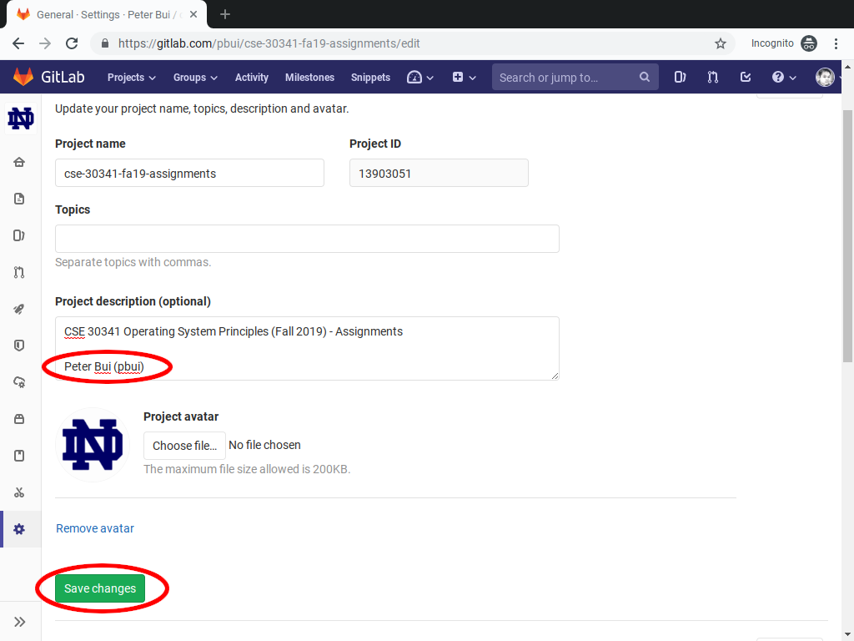
Task: Click the Save changes button
Action: click(100, 588)
